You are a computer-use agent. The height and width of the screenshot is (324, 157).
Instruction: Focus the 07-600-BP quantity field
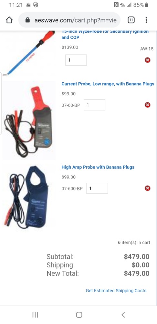coord(97,188)
